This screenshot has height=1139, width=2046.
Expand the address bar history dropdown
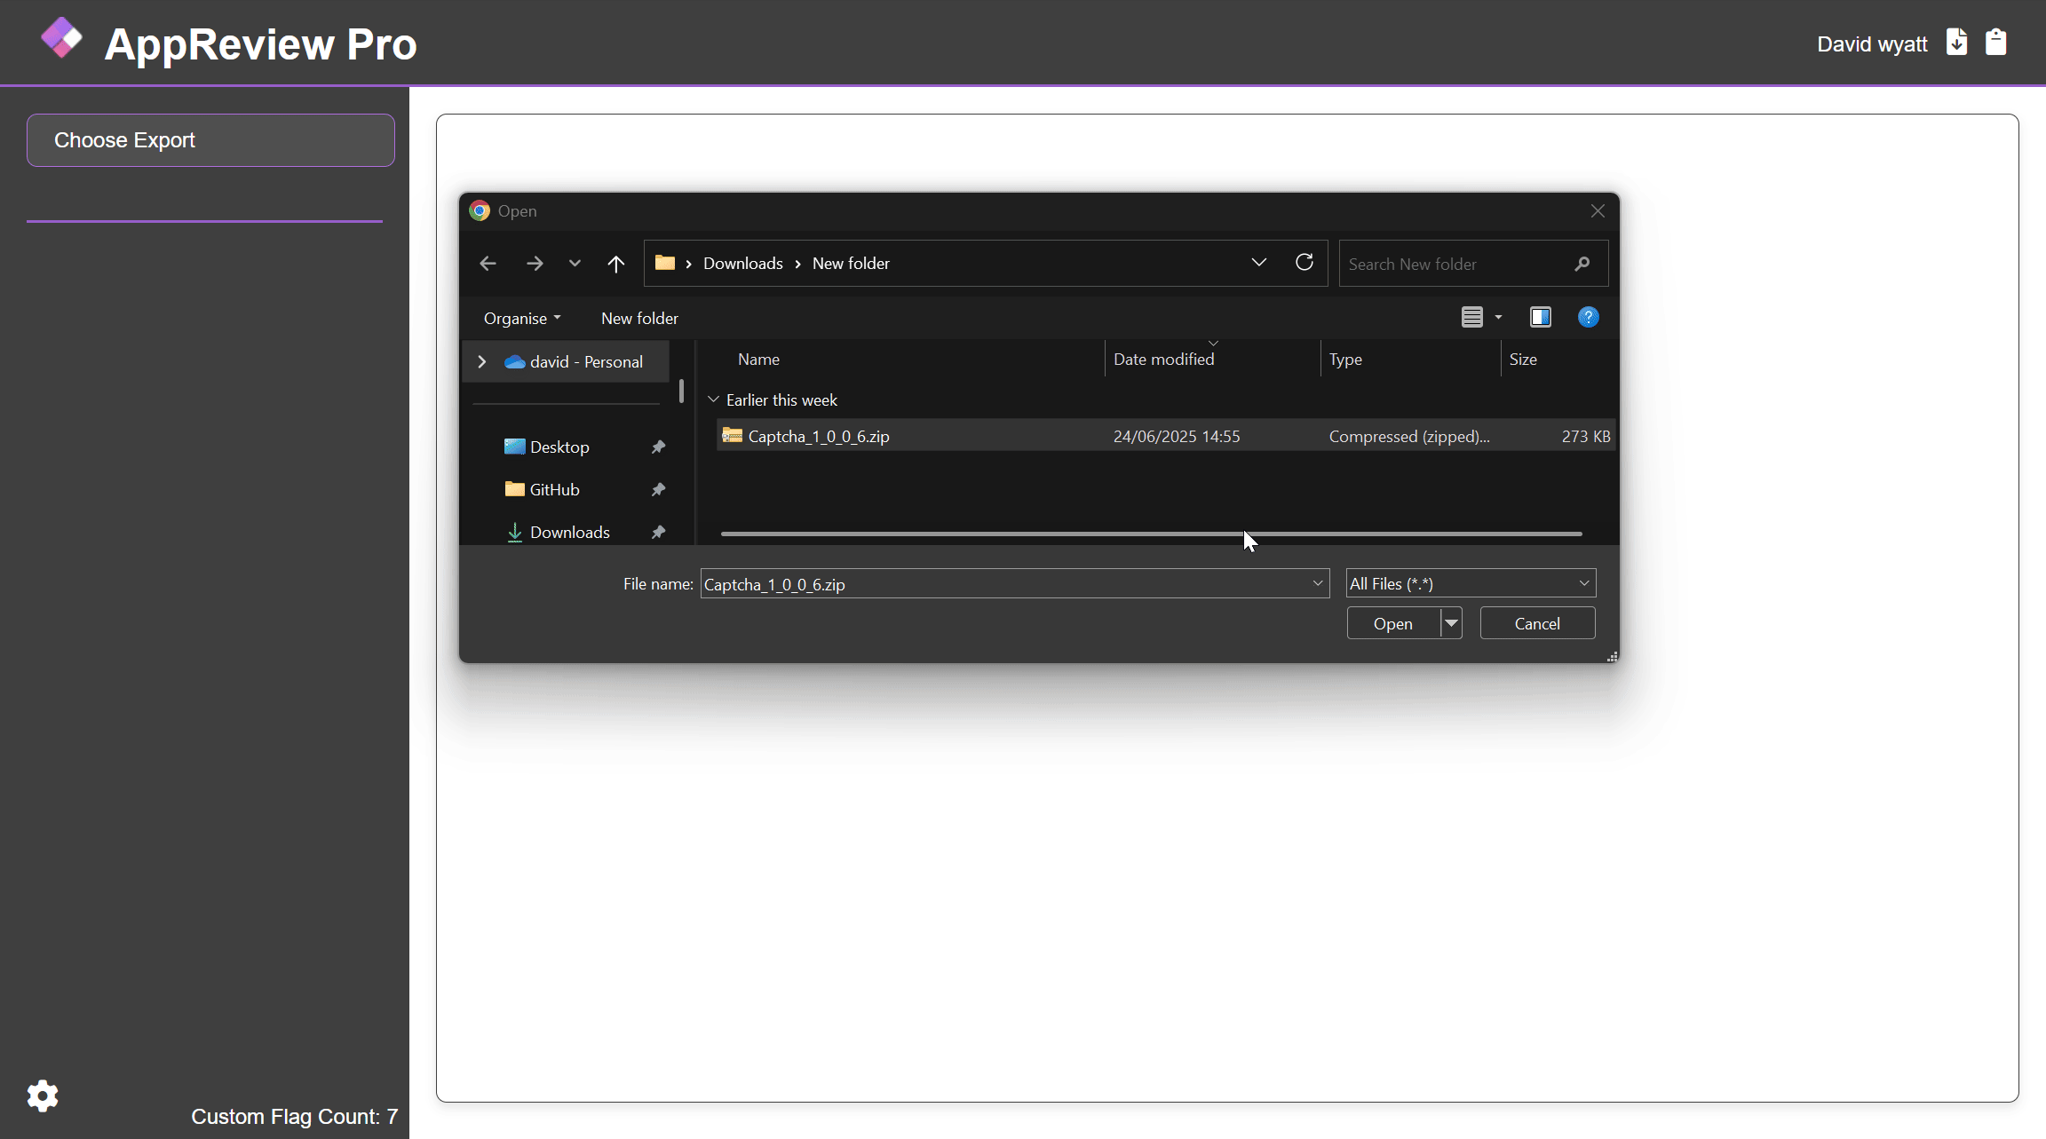[1258, 263]
